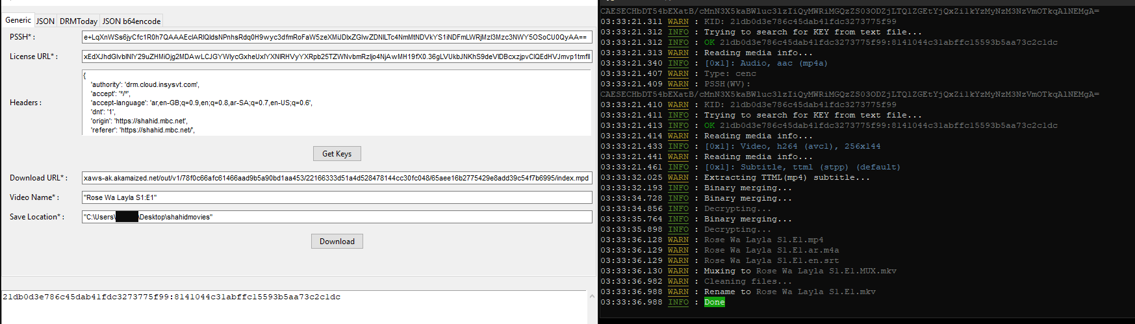
Task: Click the 'License URL* :' label
Action: coord(34,56)
